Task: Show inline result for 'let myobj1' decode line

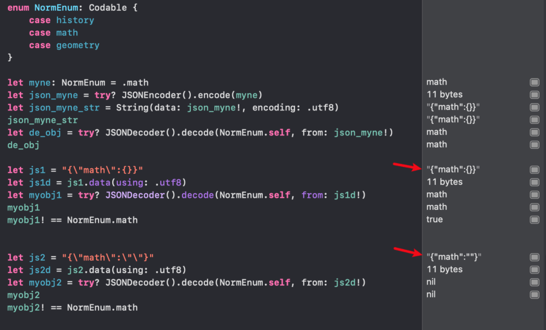Action: pyautogui.click(x=534, y=195)
